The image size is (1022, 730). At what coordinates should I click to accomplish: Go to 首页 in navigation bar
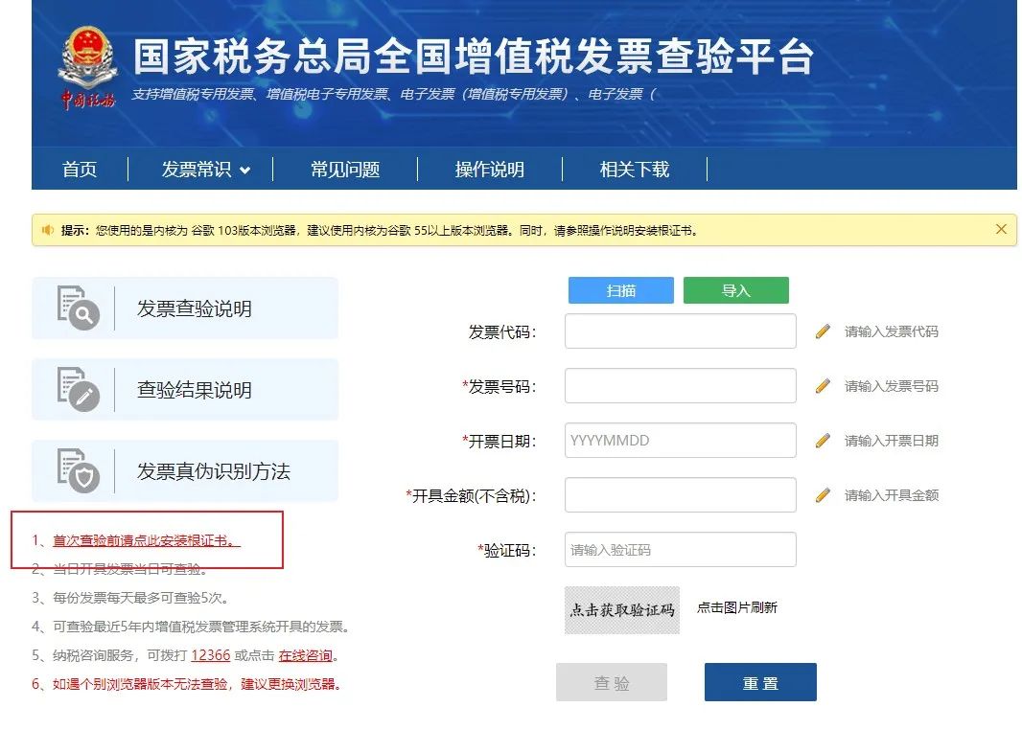point(80,170)
